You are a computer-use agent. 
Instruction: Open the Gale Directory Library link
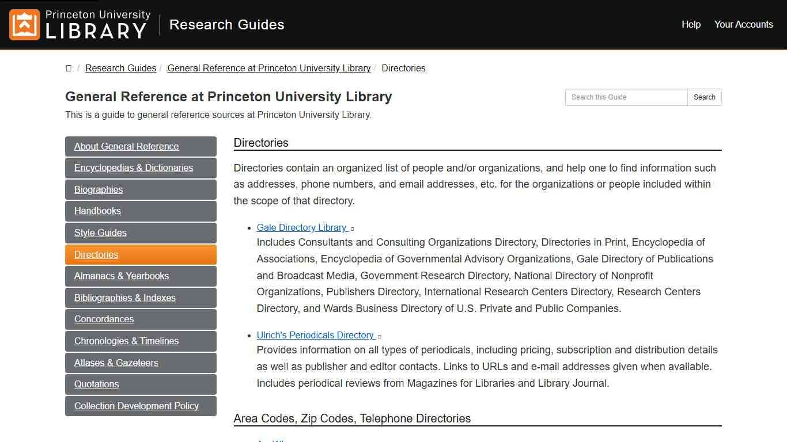coord(302,227)
